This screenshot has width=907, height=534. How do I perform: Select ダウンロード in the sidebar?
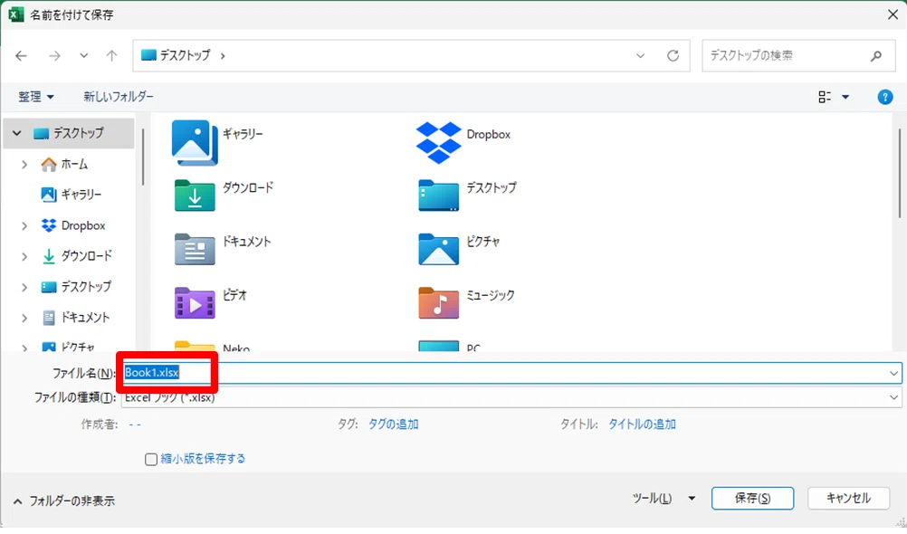[77, 256]
